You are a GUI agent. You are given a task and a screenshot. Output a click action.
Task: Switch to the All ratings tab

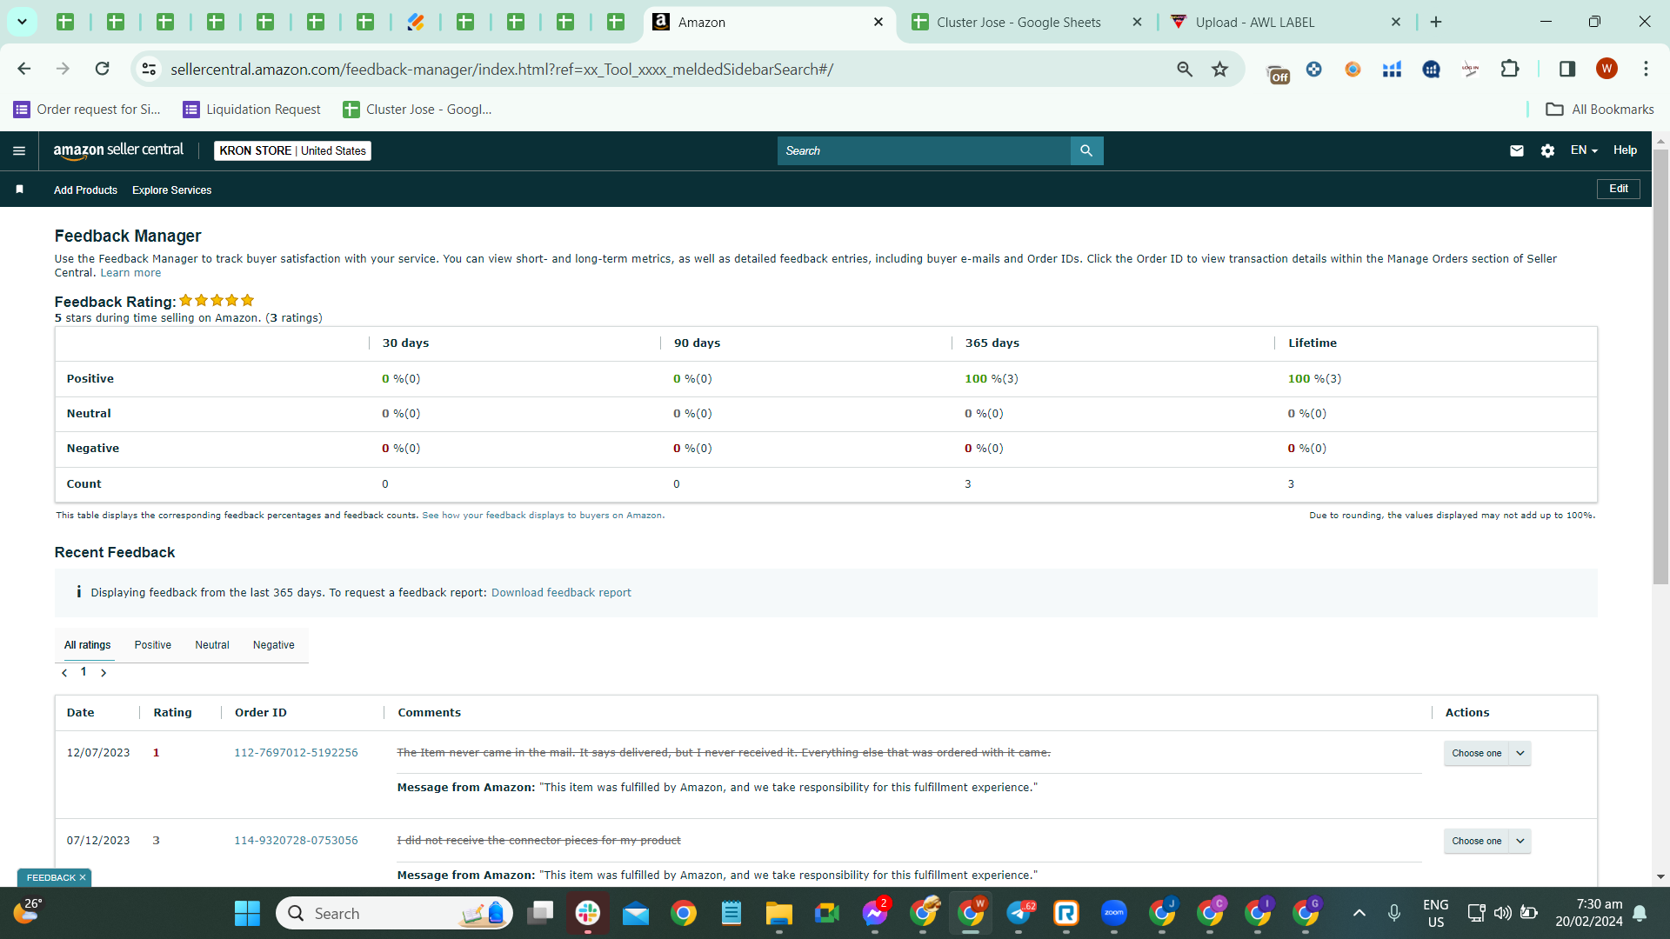[87, 644]
